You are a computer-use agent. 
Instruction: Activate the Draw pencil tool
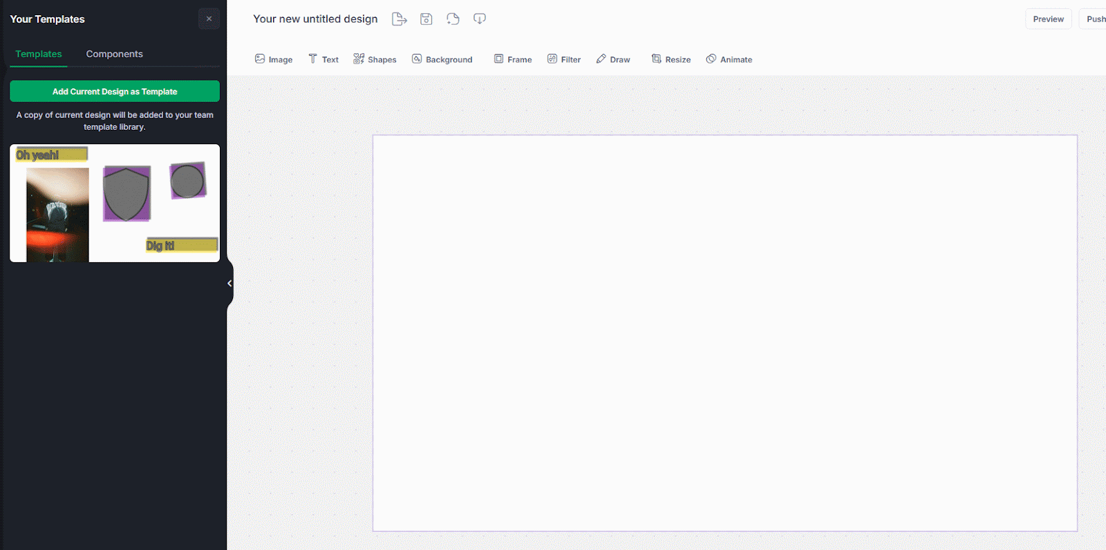[x=613, y=59]
